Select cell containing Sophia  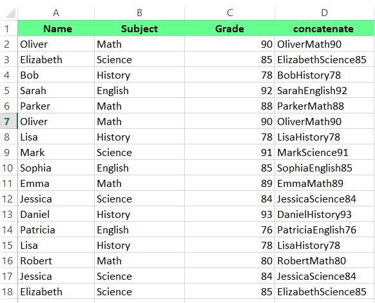pyautogui.click(x=56, y=168)
